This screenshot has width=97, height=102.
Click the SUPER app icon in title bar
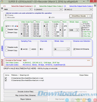coord(2,2)
